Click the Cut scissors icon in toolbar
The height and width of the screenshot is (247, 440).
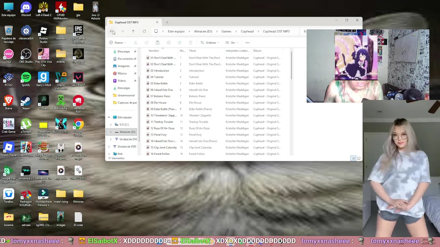tap(135, 43)
